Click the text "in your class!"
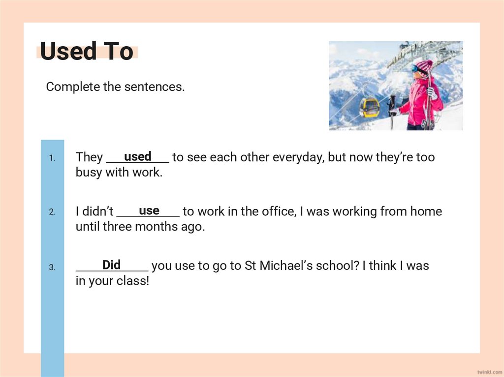 click(112, 282)
